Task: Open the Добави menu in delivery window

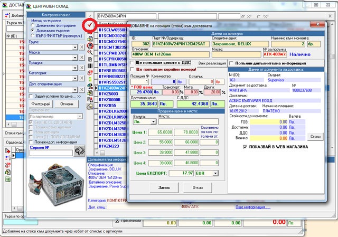Action: pyautogui.click(x=14, y=15)
